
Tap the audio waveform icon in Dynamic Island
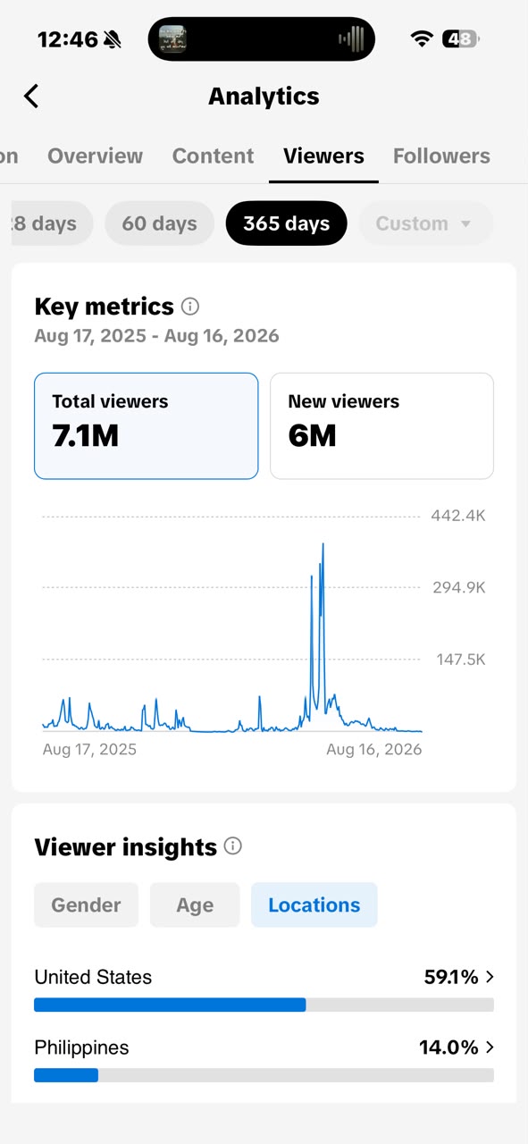[x=351, y=38]
